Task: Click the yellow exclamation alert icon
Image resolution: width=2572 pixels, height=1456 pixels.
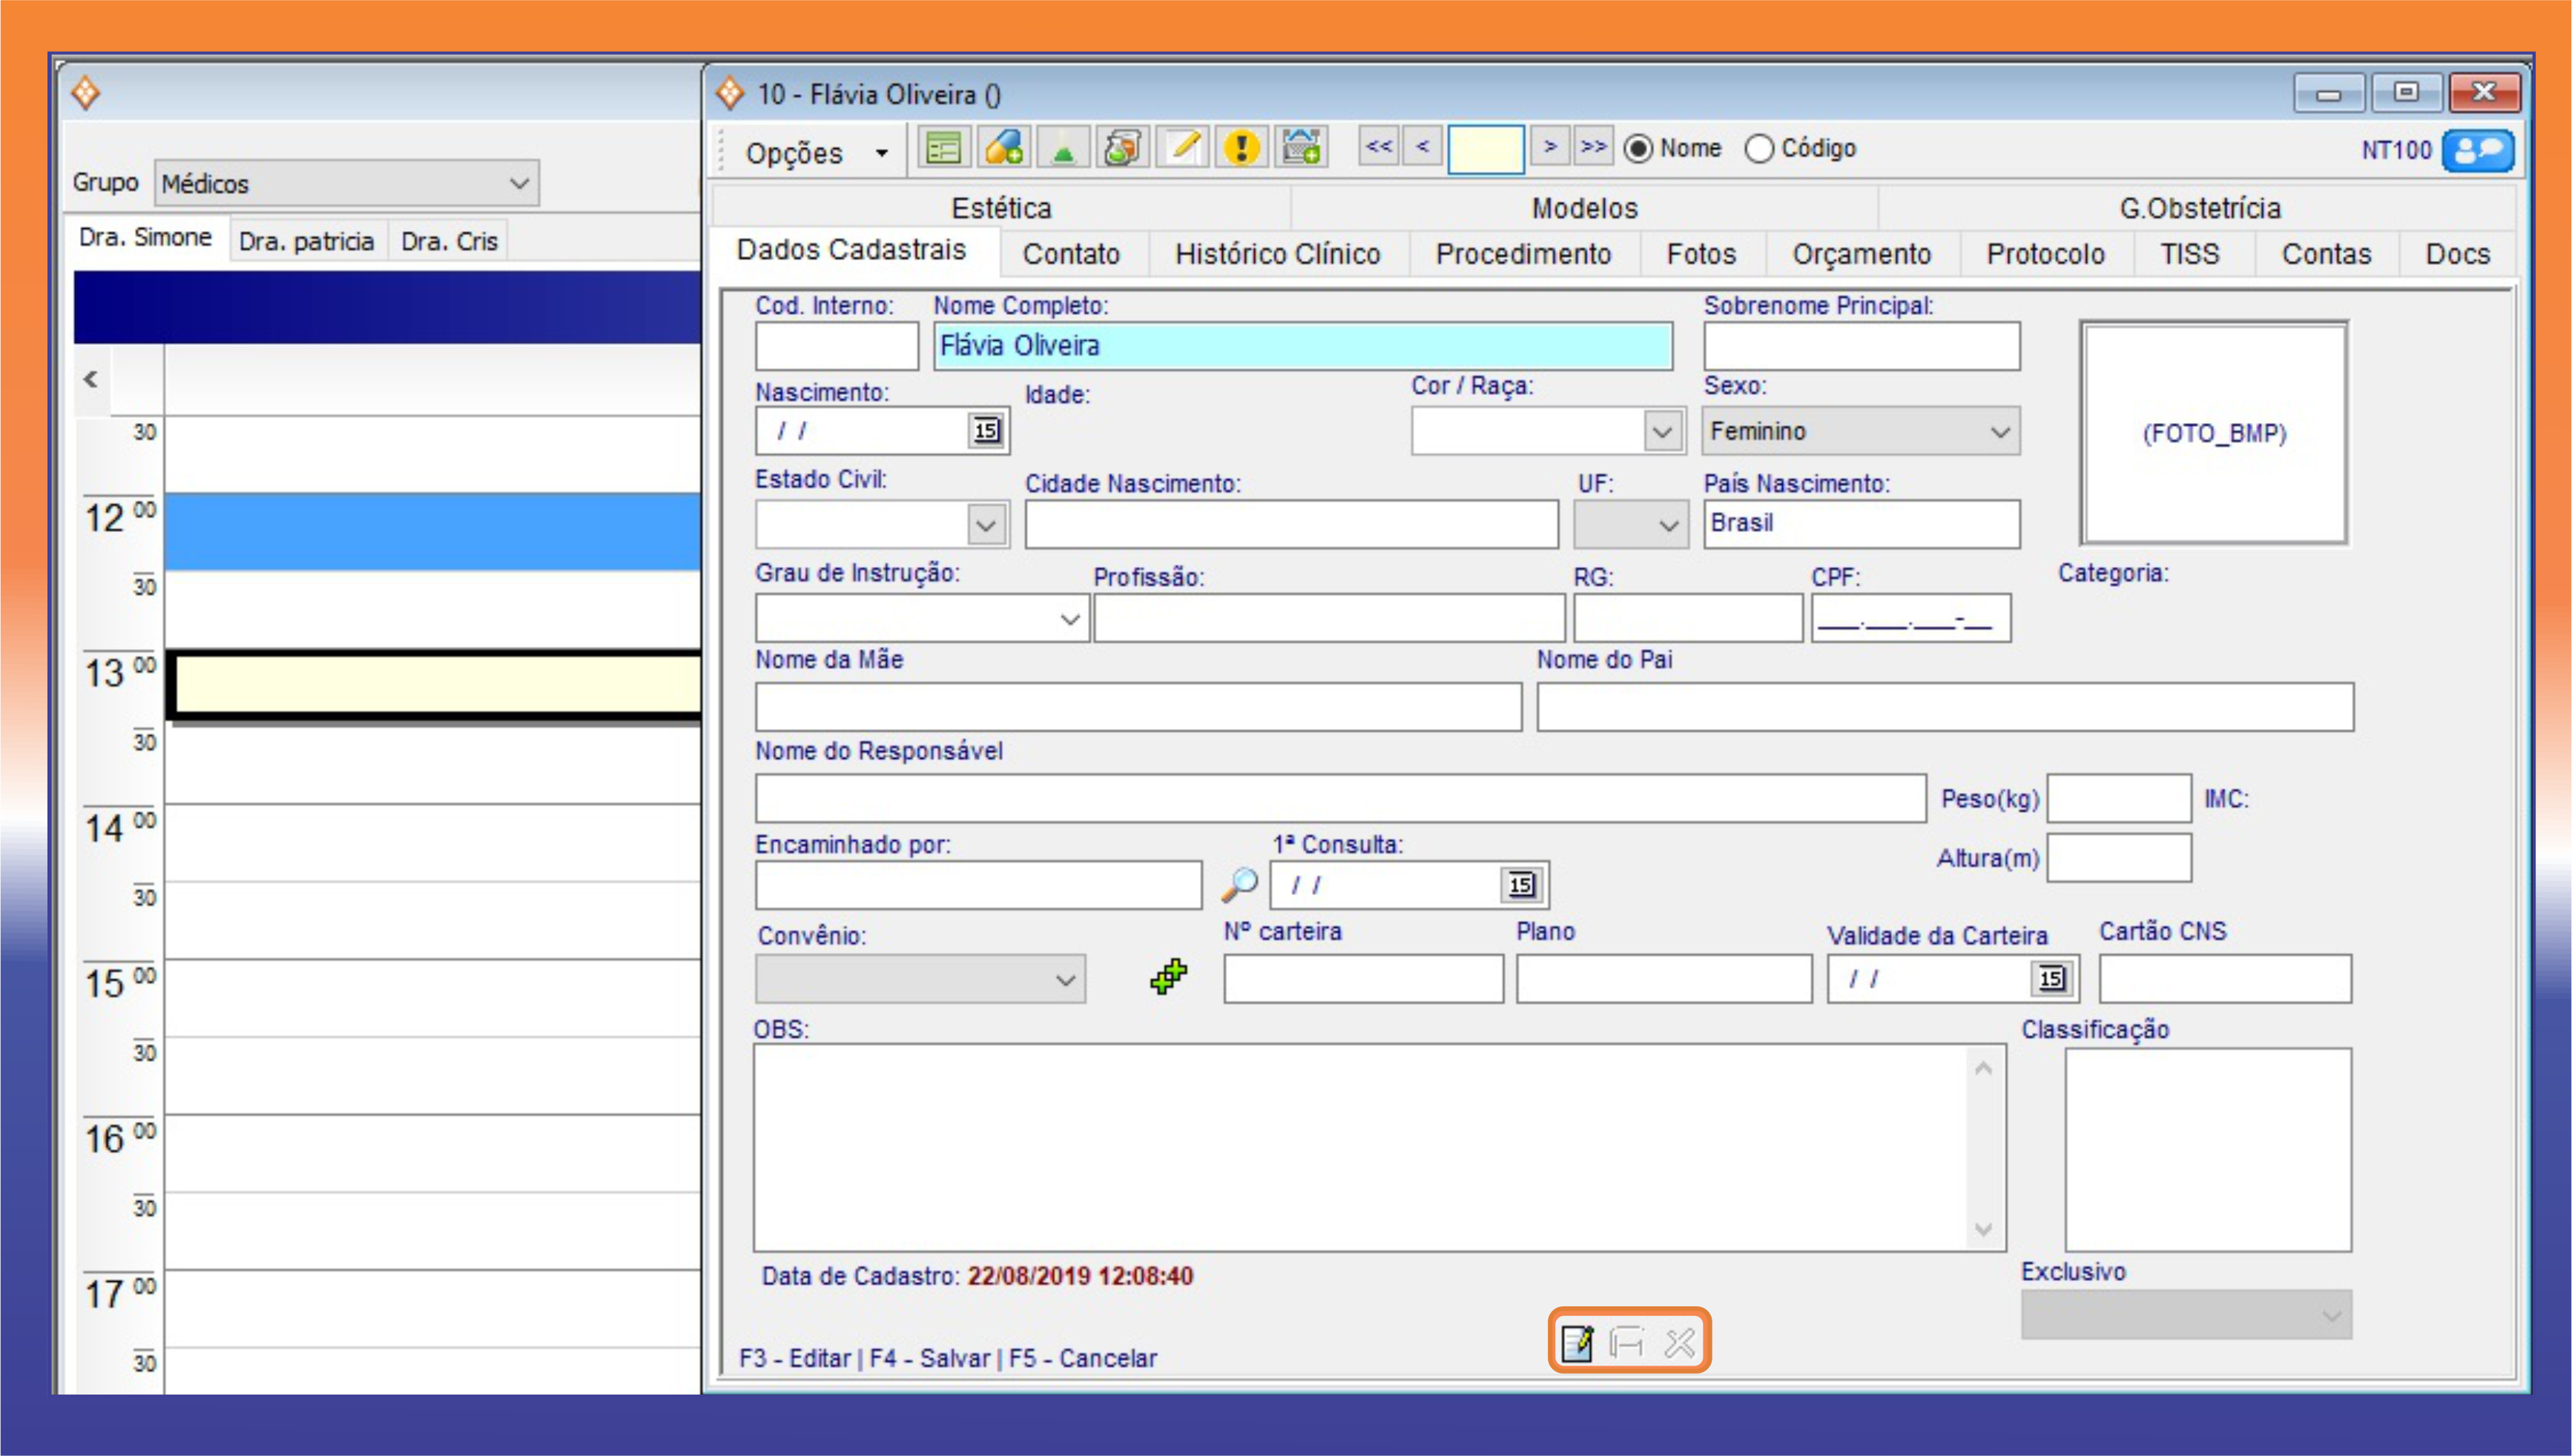Action: tap(1241, 149)
